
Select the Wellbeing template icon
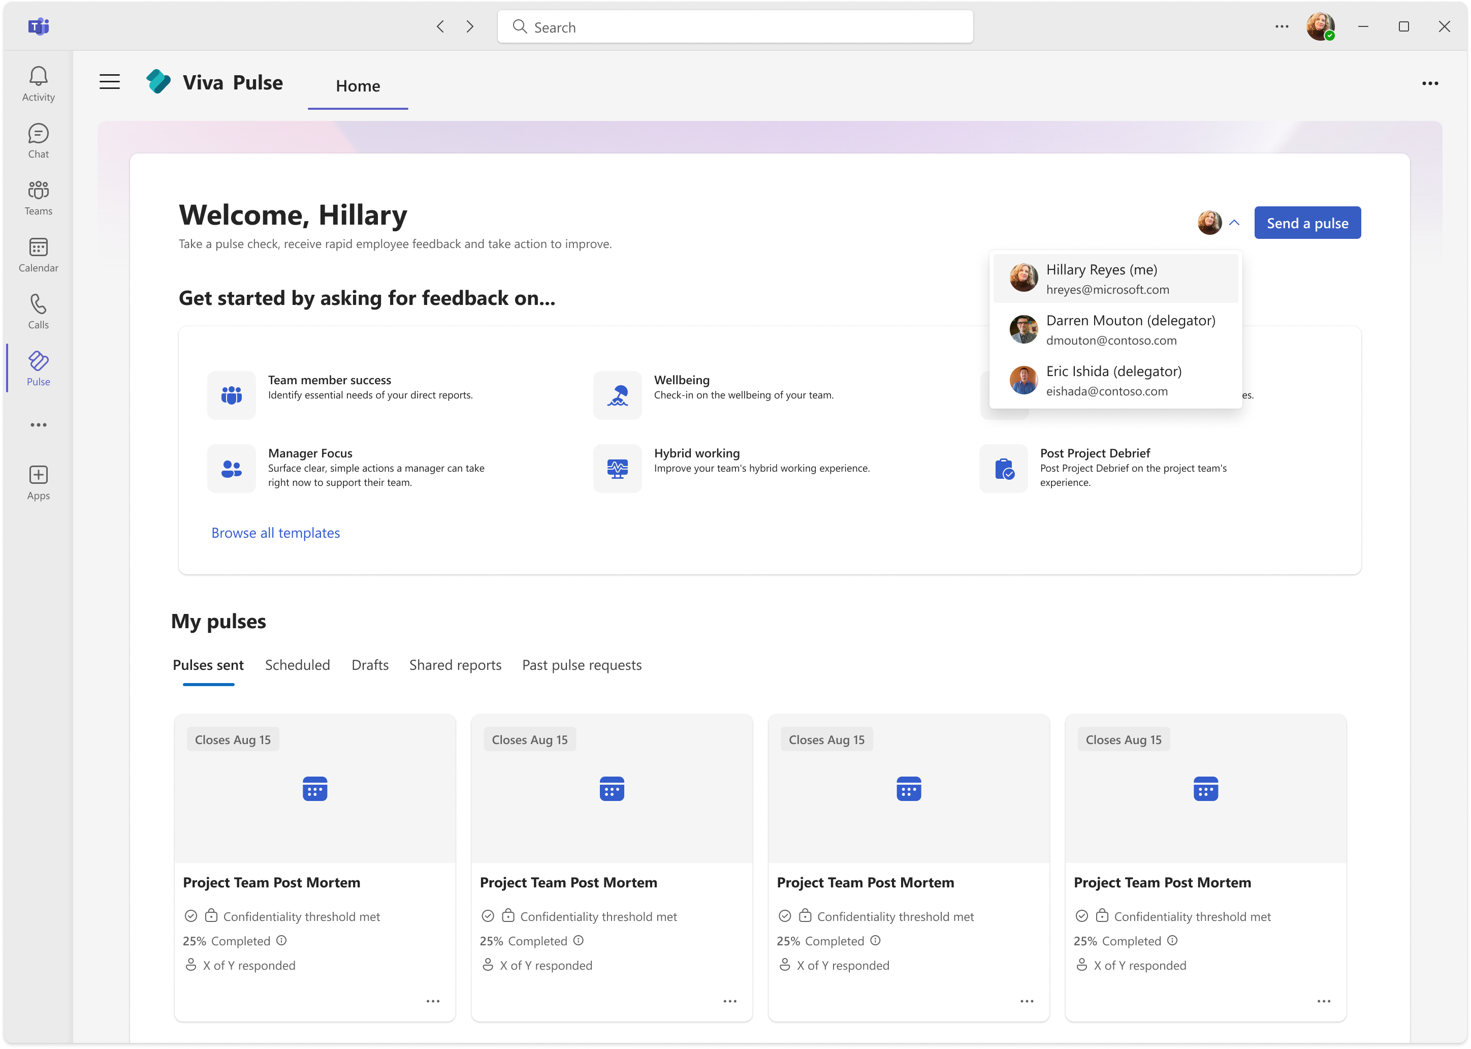coord(617,395)
